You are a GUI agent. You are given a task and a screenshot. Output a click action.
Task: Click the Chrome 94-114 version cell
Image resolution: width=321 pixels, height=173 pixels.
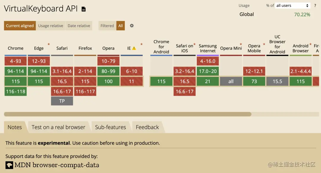coord(15,71)
